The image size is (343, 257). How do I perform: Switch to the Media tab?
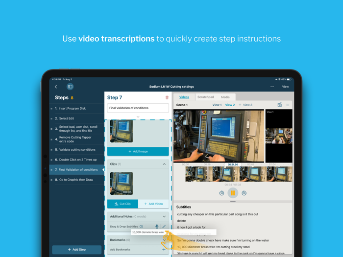tap(225, 97)
